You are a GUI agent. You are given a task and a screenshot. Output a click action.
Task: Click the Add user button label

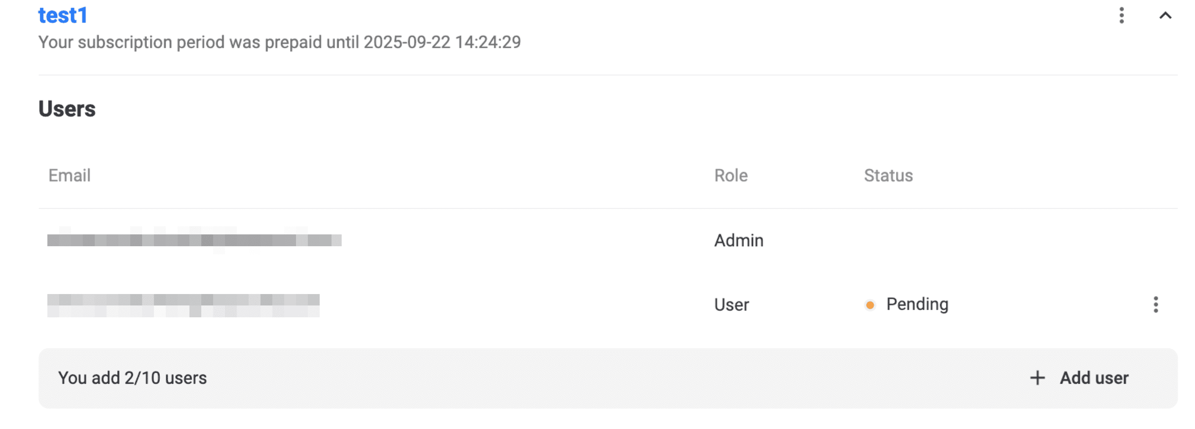click(x=1094, y=378)
